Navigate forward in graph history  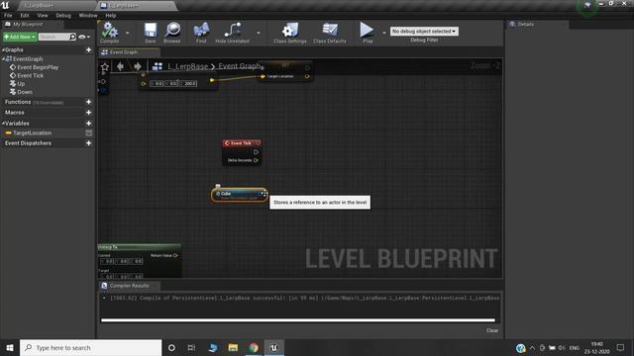click(138, 66)
